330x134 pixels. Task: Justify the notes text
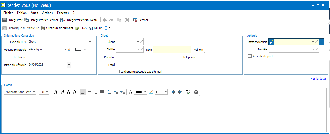102,92
